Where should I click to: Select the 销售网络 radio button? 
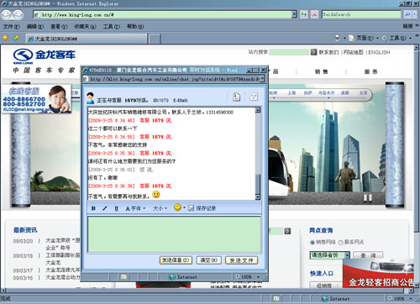312,243
